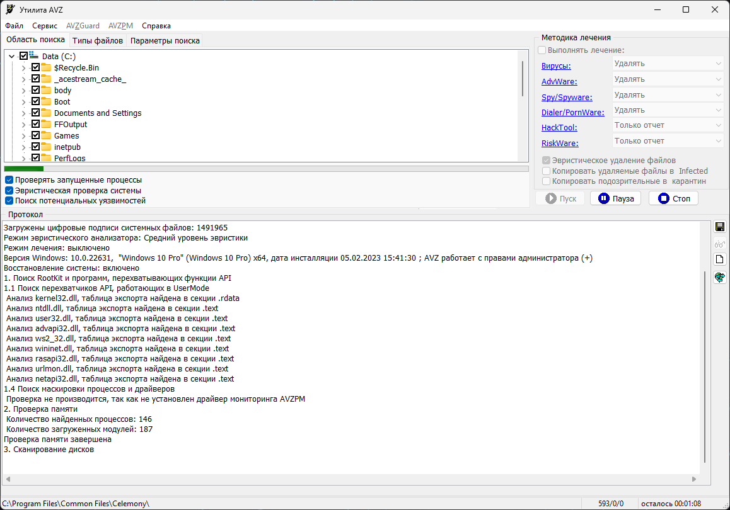This screenshot has height=510, width=730.
Task: Click the RiskWare link
Action: click(x=560, y=144)
